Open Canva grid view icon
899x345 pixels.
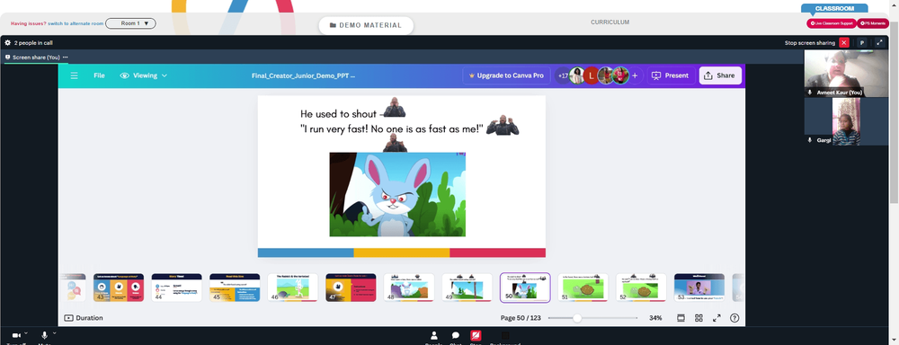(699, 318)
